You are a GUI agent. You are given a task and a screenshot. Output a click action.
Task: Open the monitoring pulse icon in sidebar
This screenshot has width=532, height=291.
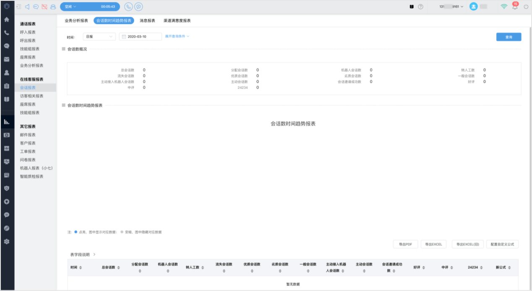[6, 148]
